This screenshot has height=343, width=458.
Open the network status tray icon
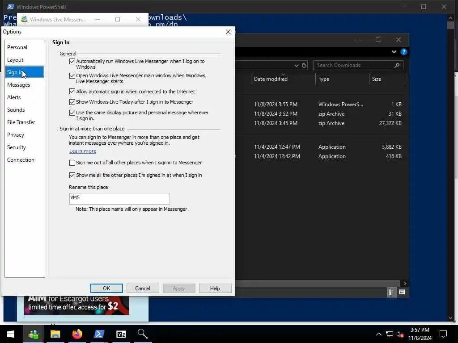[390, 334]
